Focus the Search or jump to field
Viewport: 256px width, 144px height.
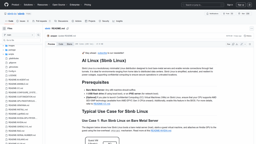[202, 5]
